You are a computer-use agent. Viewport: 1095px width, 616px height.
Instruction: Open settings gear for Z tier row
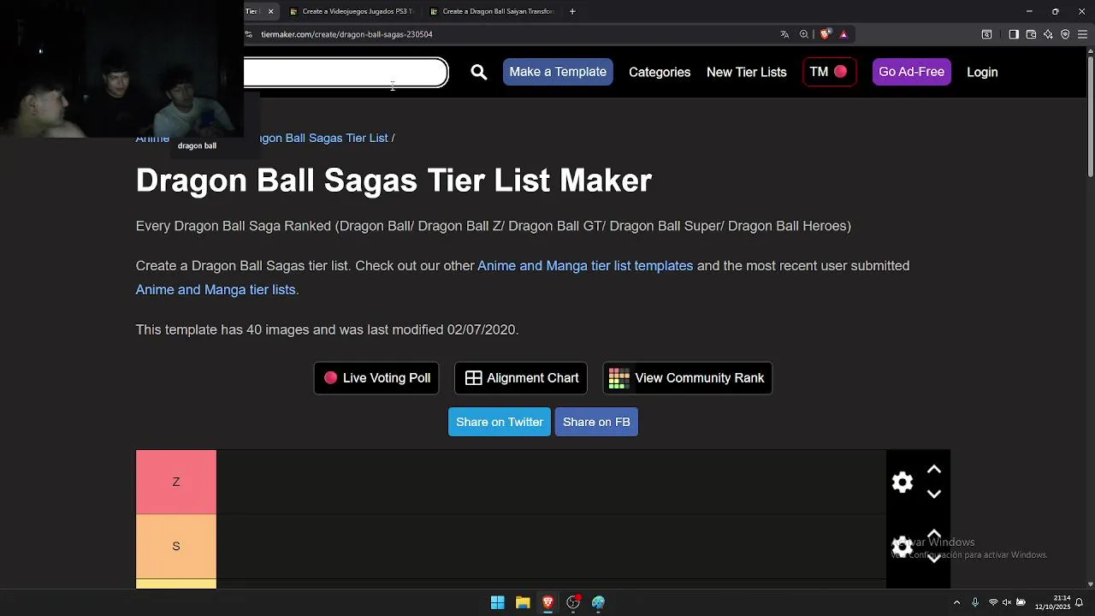pyautogui.click(x=903, y=483)
